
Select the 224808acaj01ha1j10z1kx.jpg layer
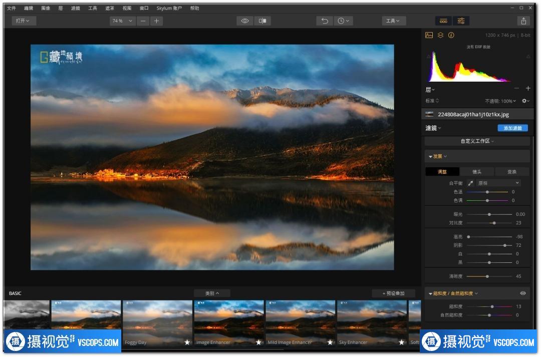(x=477, y=114)
